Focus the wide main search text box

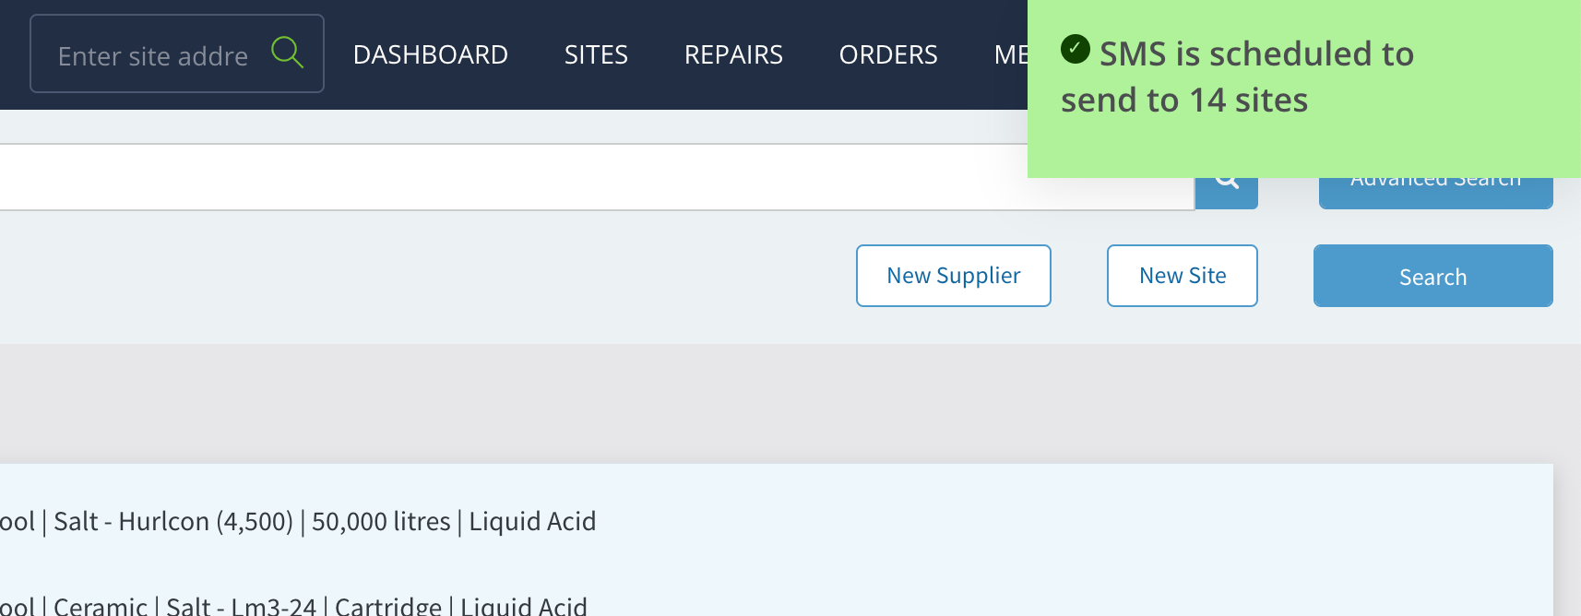(597, 177)
